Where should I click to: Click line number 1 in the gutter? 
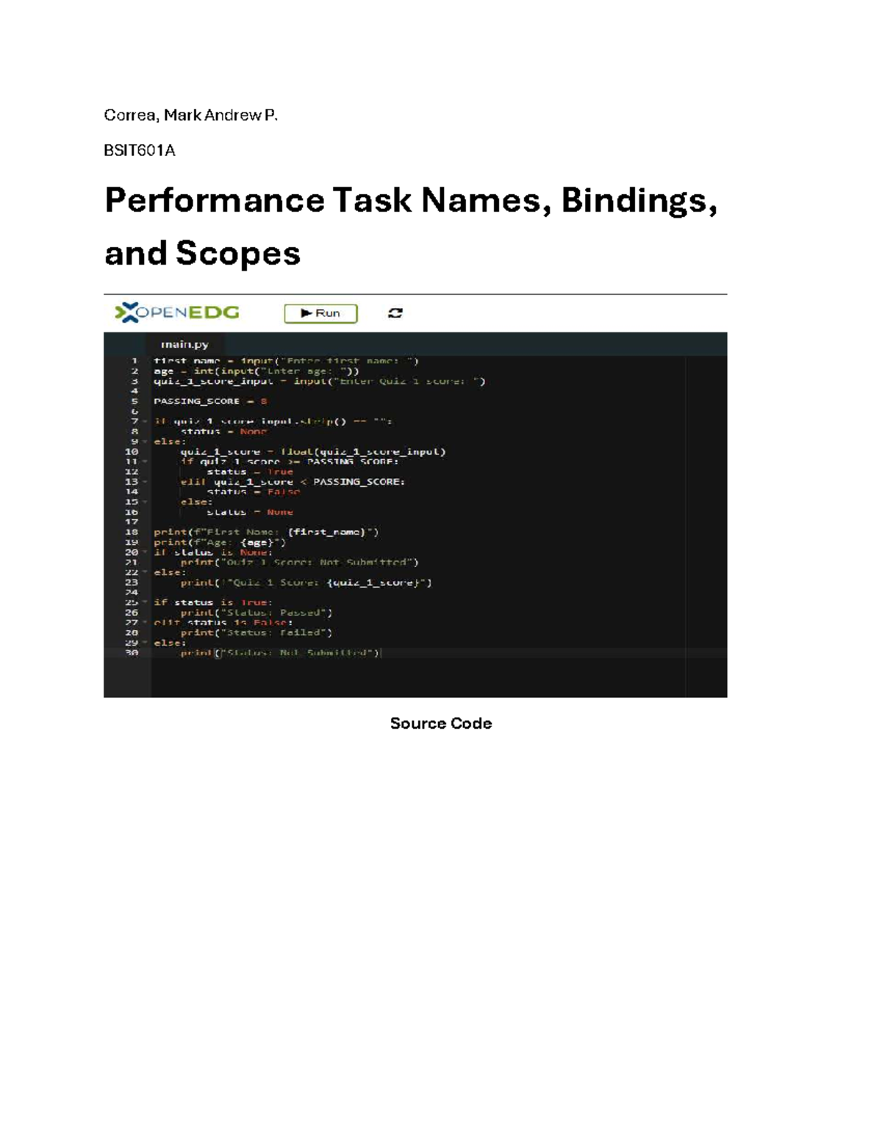(134, 361)
